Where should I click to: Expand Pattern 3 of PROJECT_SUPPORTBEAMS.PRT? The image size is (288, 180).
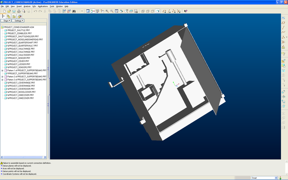(x=2, y=80)
